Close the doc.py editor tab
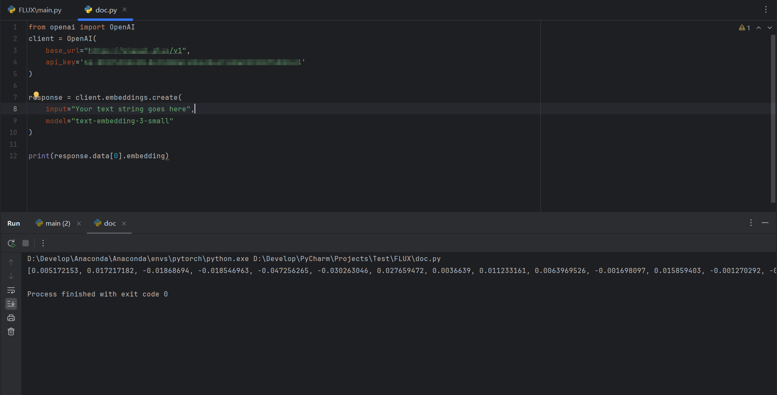 click(x=125, y=9)
